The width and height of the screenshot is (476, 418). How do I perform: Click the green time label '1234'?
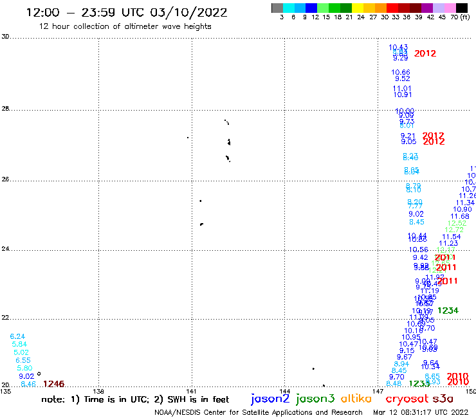pos(448,311)
